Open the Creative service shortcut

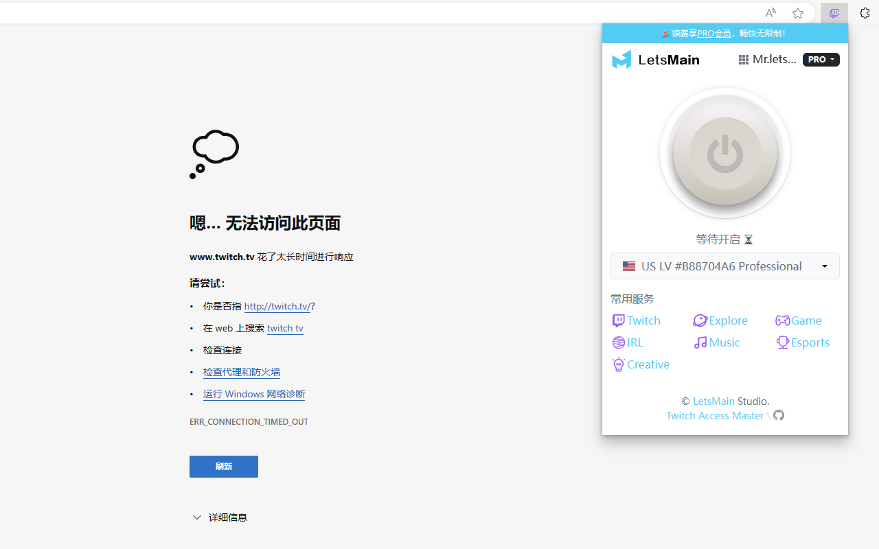tap(641, 364)
